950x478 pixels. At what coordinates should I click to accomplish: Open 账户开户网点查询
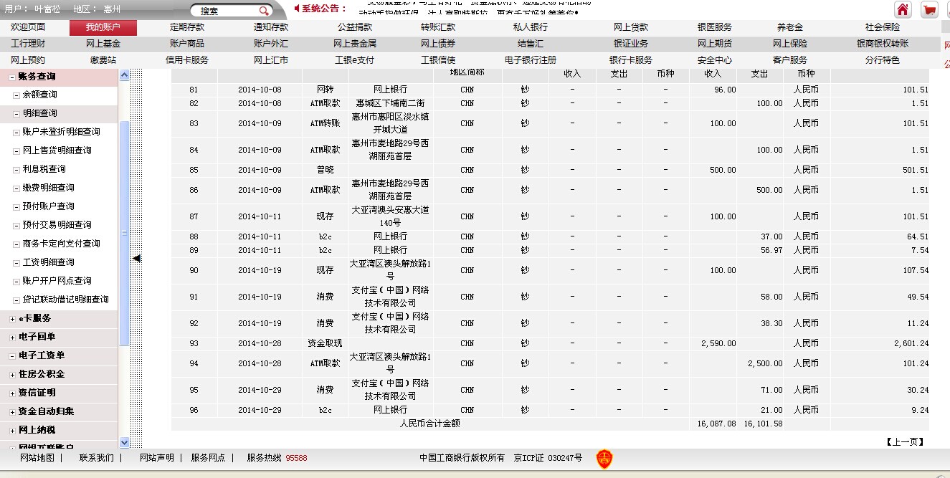click(x=57, y=281)
